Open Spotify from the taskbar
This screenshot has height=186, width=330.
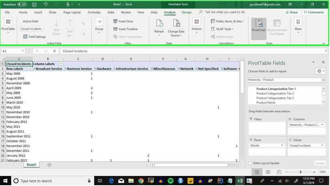171,181
